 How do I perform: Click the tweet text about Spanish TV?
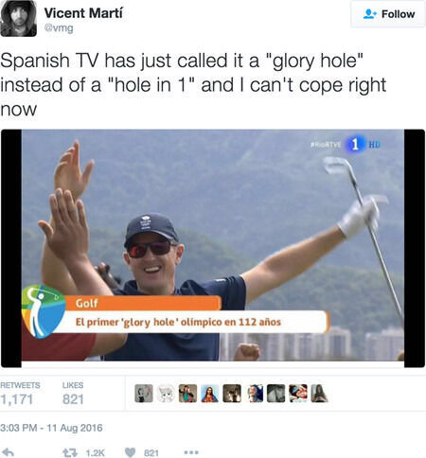(x=193, y=84)
